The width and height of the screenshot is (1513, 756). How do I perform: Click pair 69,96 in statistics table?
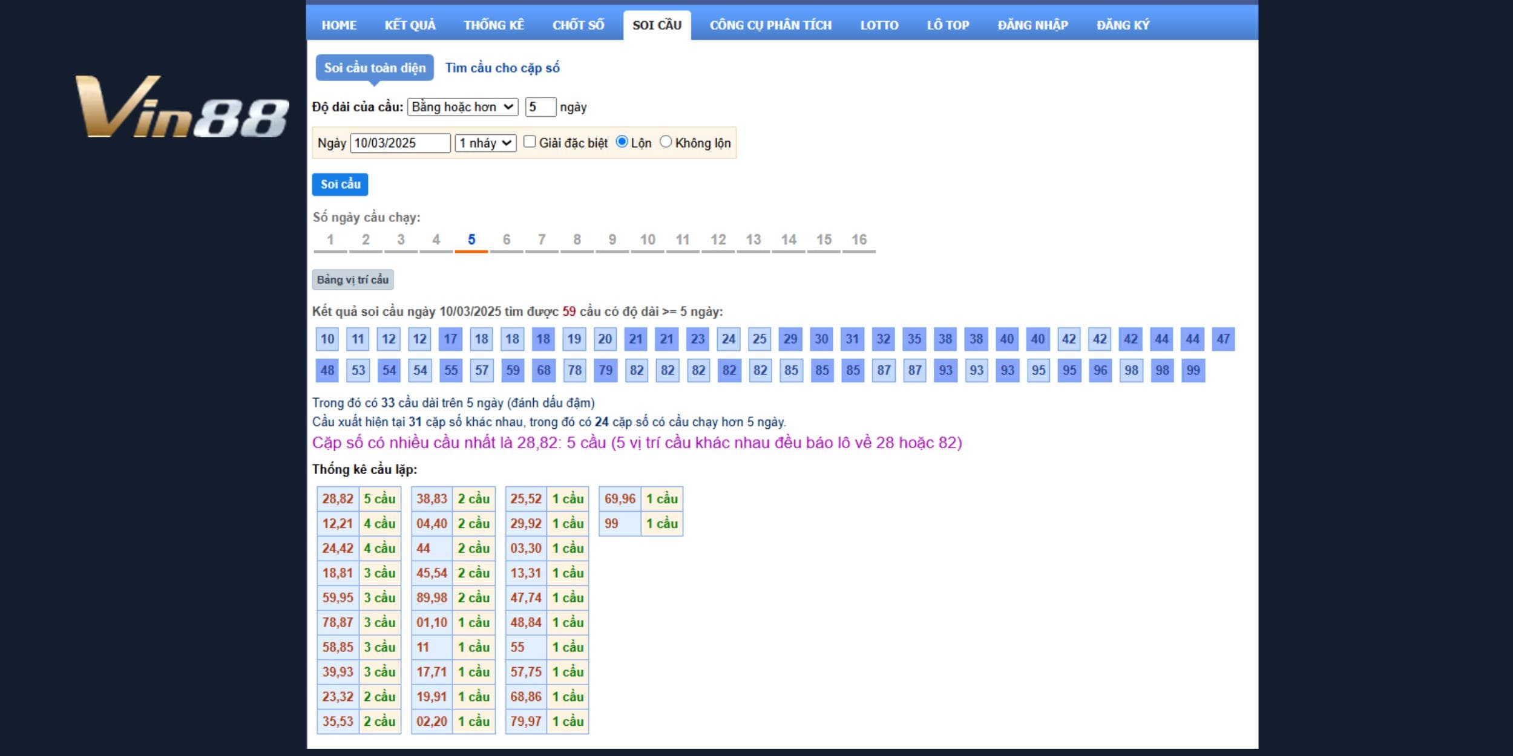pyautogui.click(x=620, y=500)
